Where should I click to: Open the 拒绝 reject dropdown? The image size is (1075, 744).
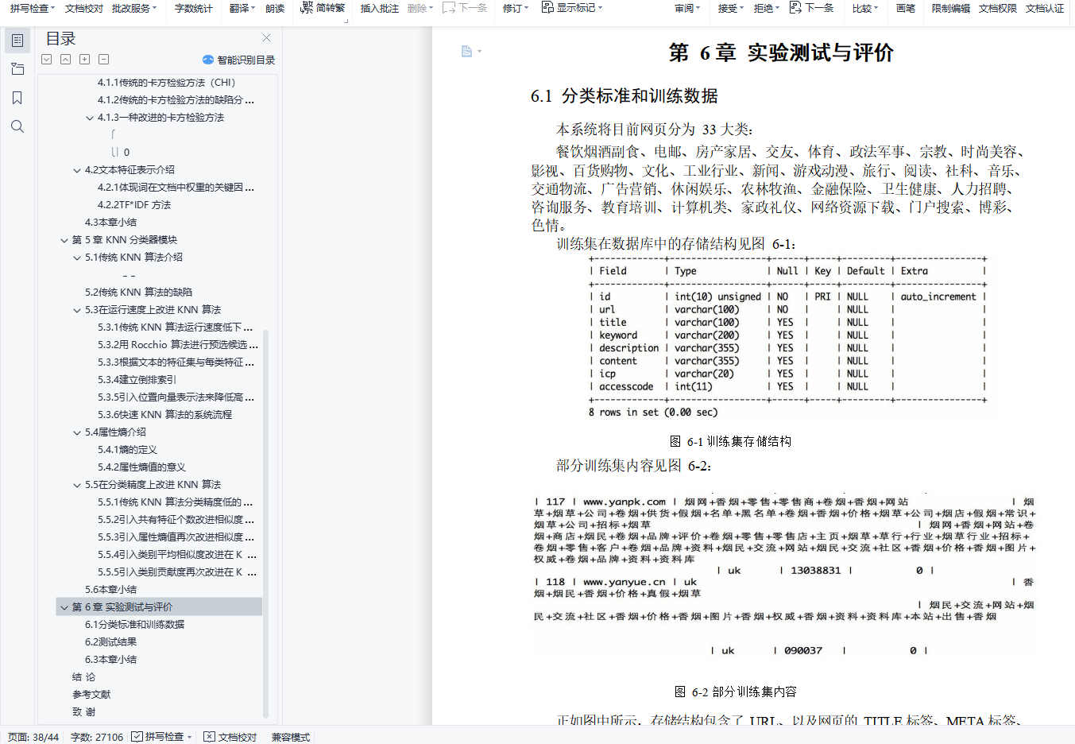(x=767, y=8)
